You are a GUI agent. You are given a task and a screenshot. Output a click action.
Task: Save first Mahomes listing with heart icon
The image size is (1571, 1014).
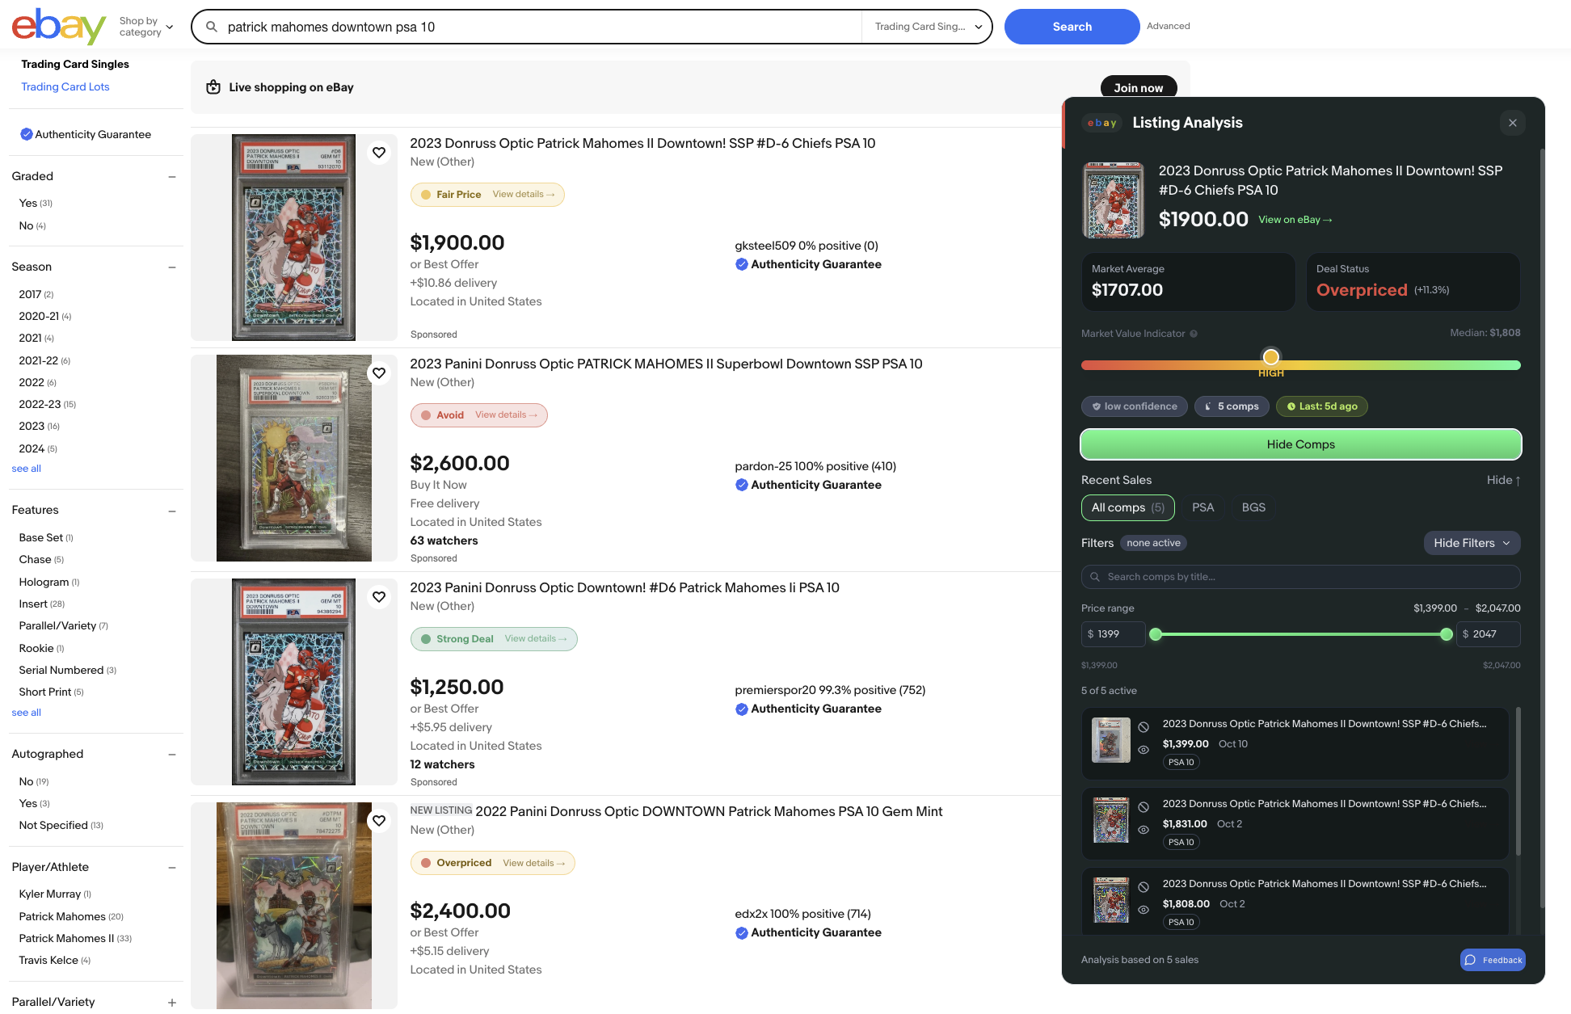pyautogui.click(x=379, y=153)
